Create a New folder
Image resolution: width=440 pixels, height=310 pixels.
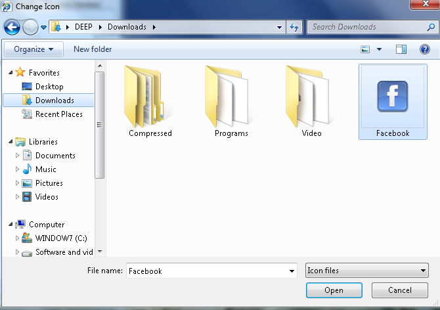93,49
